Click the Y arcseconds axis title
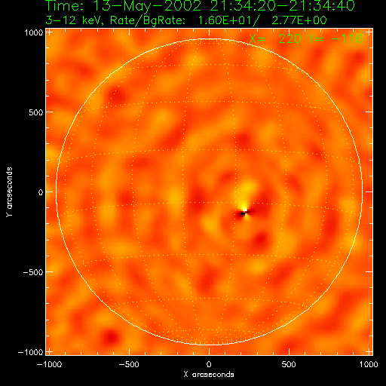This screenshot has width=386, height=386. coord(9,192)
